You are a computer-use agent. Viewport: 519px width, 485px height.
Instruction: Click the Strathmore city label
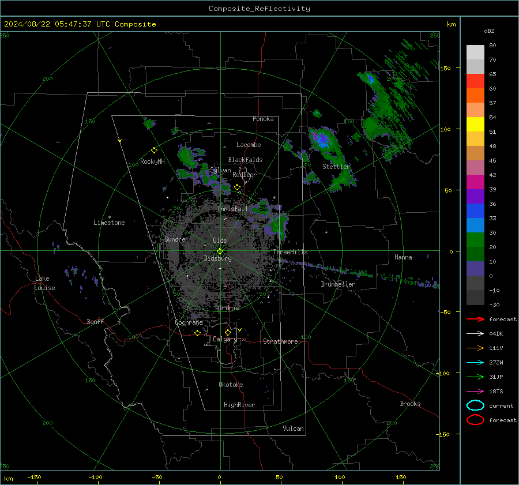pyautogui.click(x=280, y=341)
